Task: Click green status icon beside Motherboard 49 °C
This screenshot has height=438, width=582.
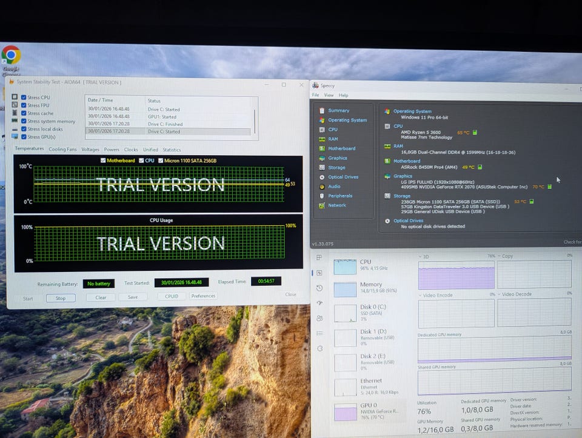Action: click(480, 167)
